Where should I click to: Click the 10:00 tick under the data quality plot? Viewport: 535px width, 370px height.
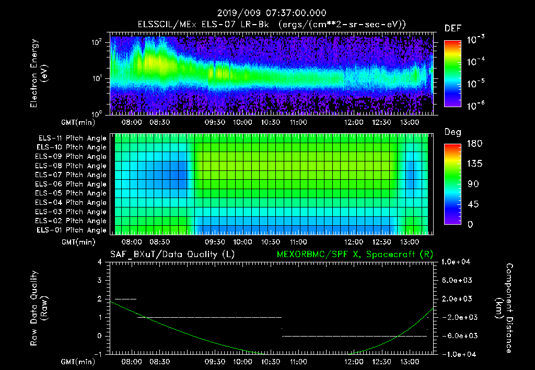[242, 362]
